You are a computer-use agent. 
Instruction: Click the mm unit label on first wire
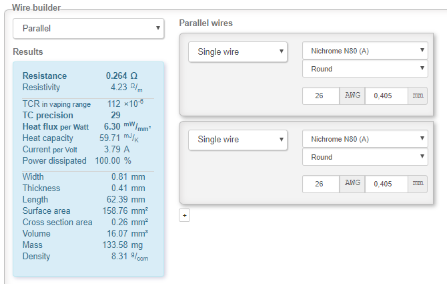tap(418, 96)
